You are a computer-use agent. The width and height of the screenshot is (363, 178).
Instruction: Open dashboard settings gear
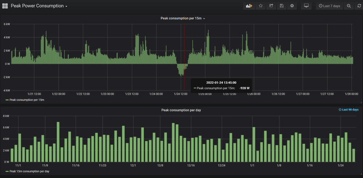292,6
